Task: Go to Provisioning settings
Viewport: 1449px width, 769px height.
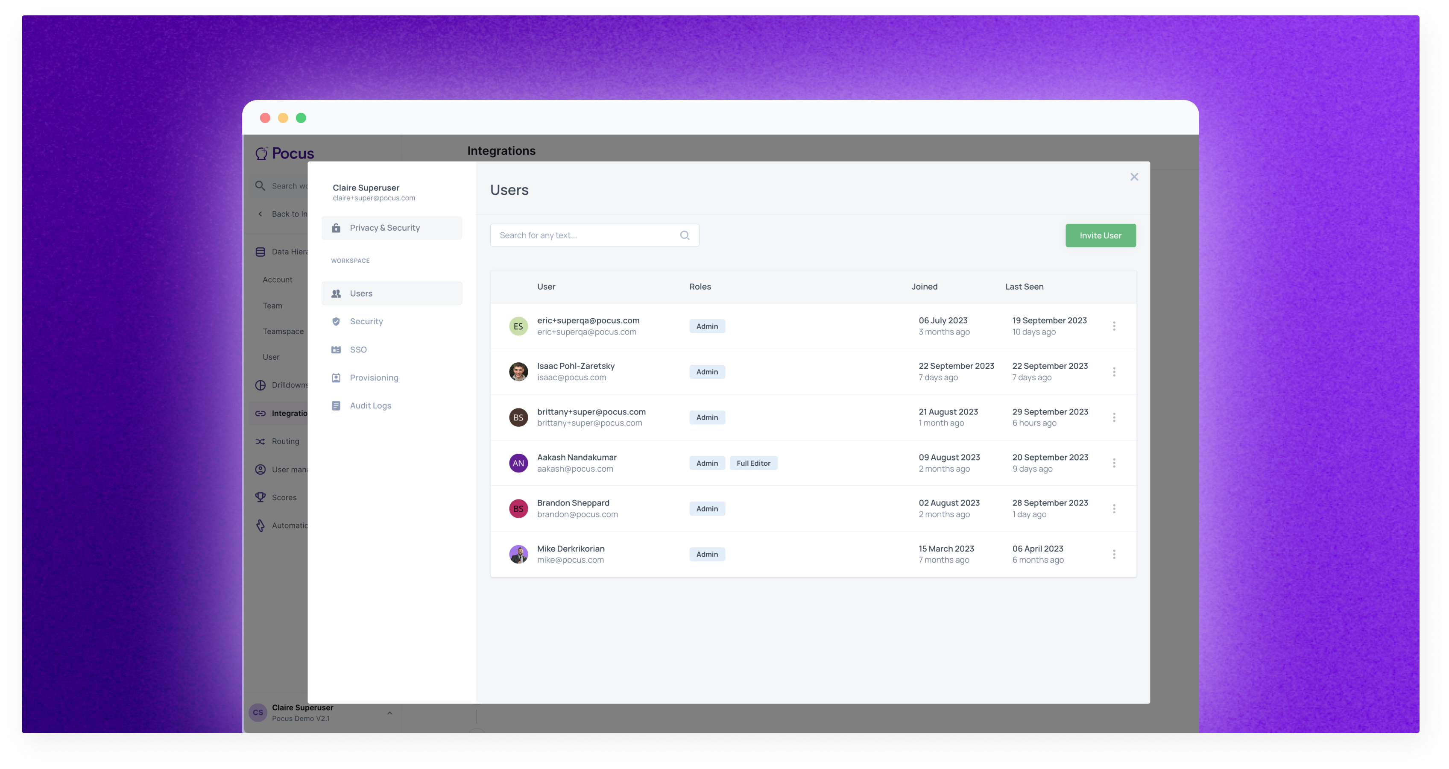Action: [374, 378]
